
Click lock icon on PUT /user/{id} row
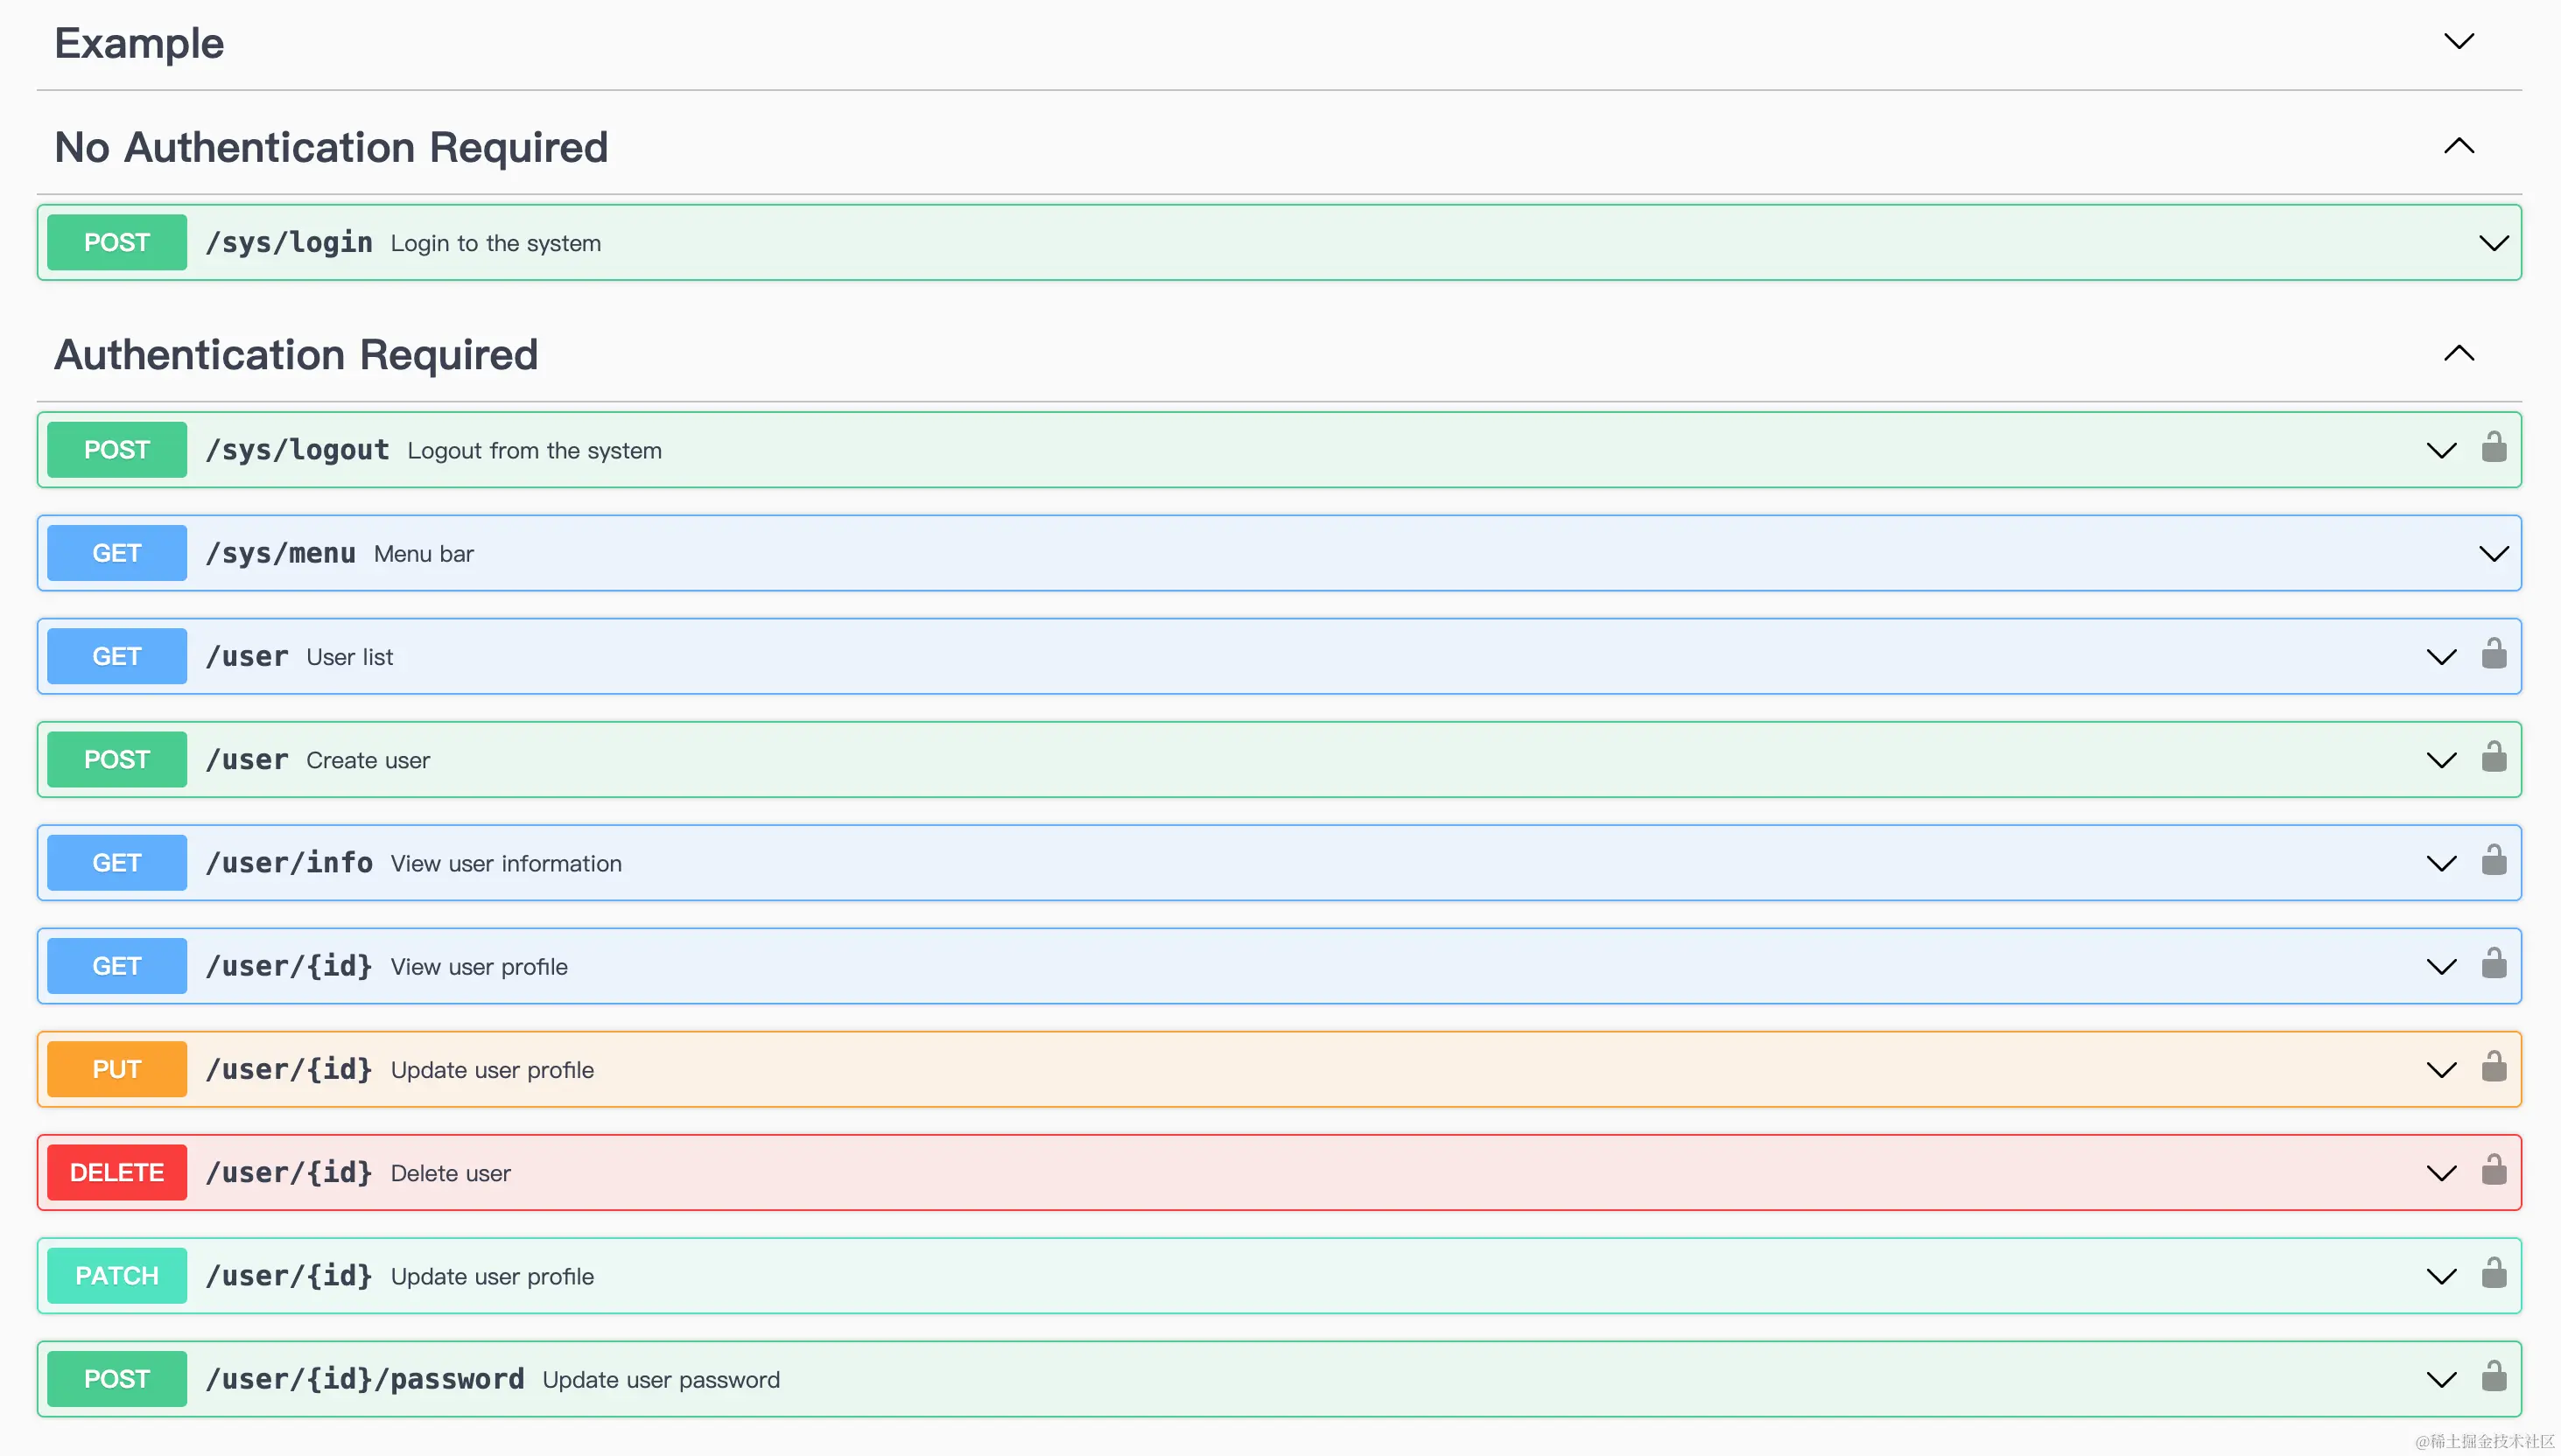(x=2493, y=1067)
